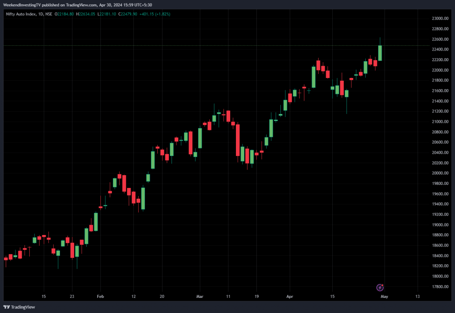Click the 18800.00 price axis label
The height and width of the screenshot is (313, 455).
click(x=440, y=235)
